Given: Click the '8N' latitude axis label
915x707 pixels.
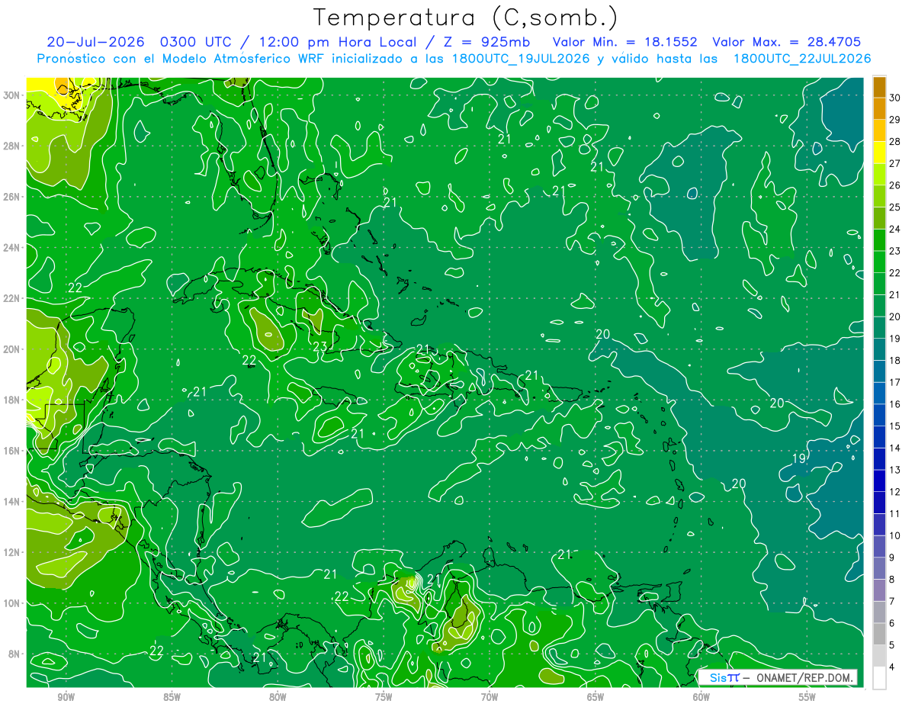Looking at the screenshot, I should click(13, 654).
